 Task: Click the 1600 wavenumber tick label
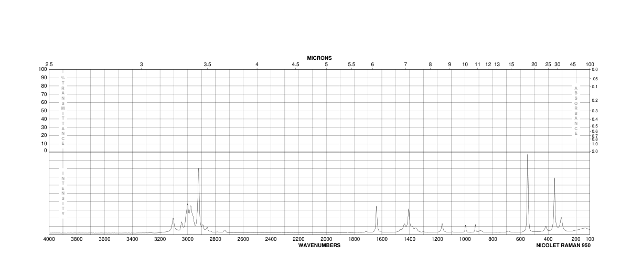pyautogui.click(x=382, y=240)
